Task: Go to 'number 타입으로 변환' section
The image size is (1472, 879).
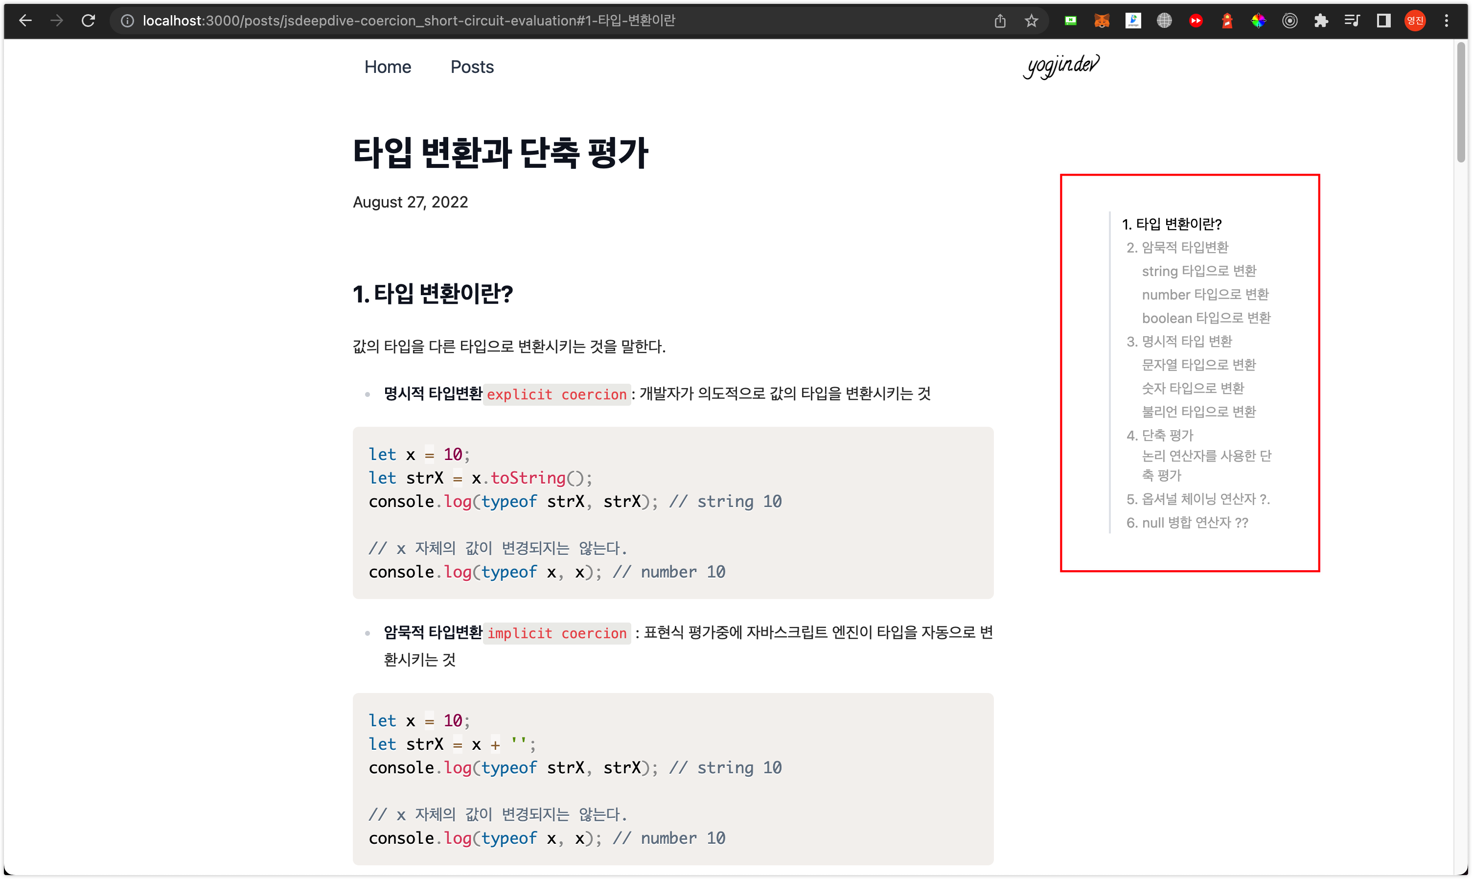Action: 1205,294
